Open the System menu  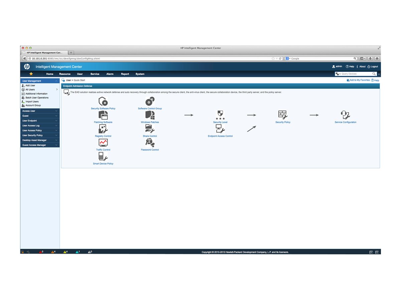140,74
